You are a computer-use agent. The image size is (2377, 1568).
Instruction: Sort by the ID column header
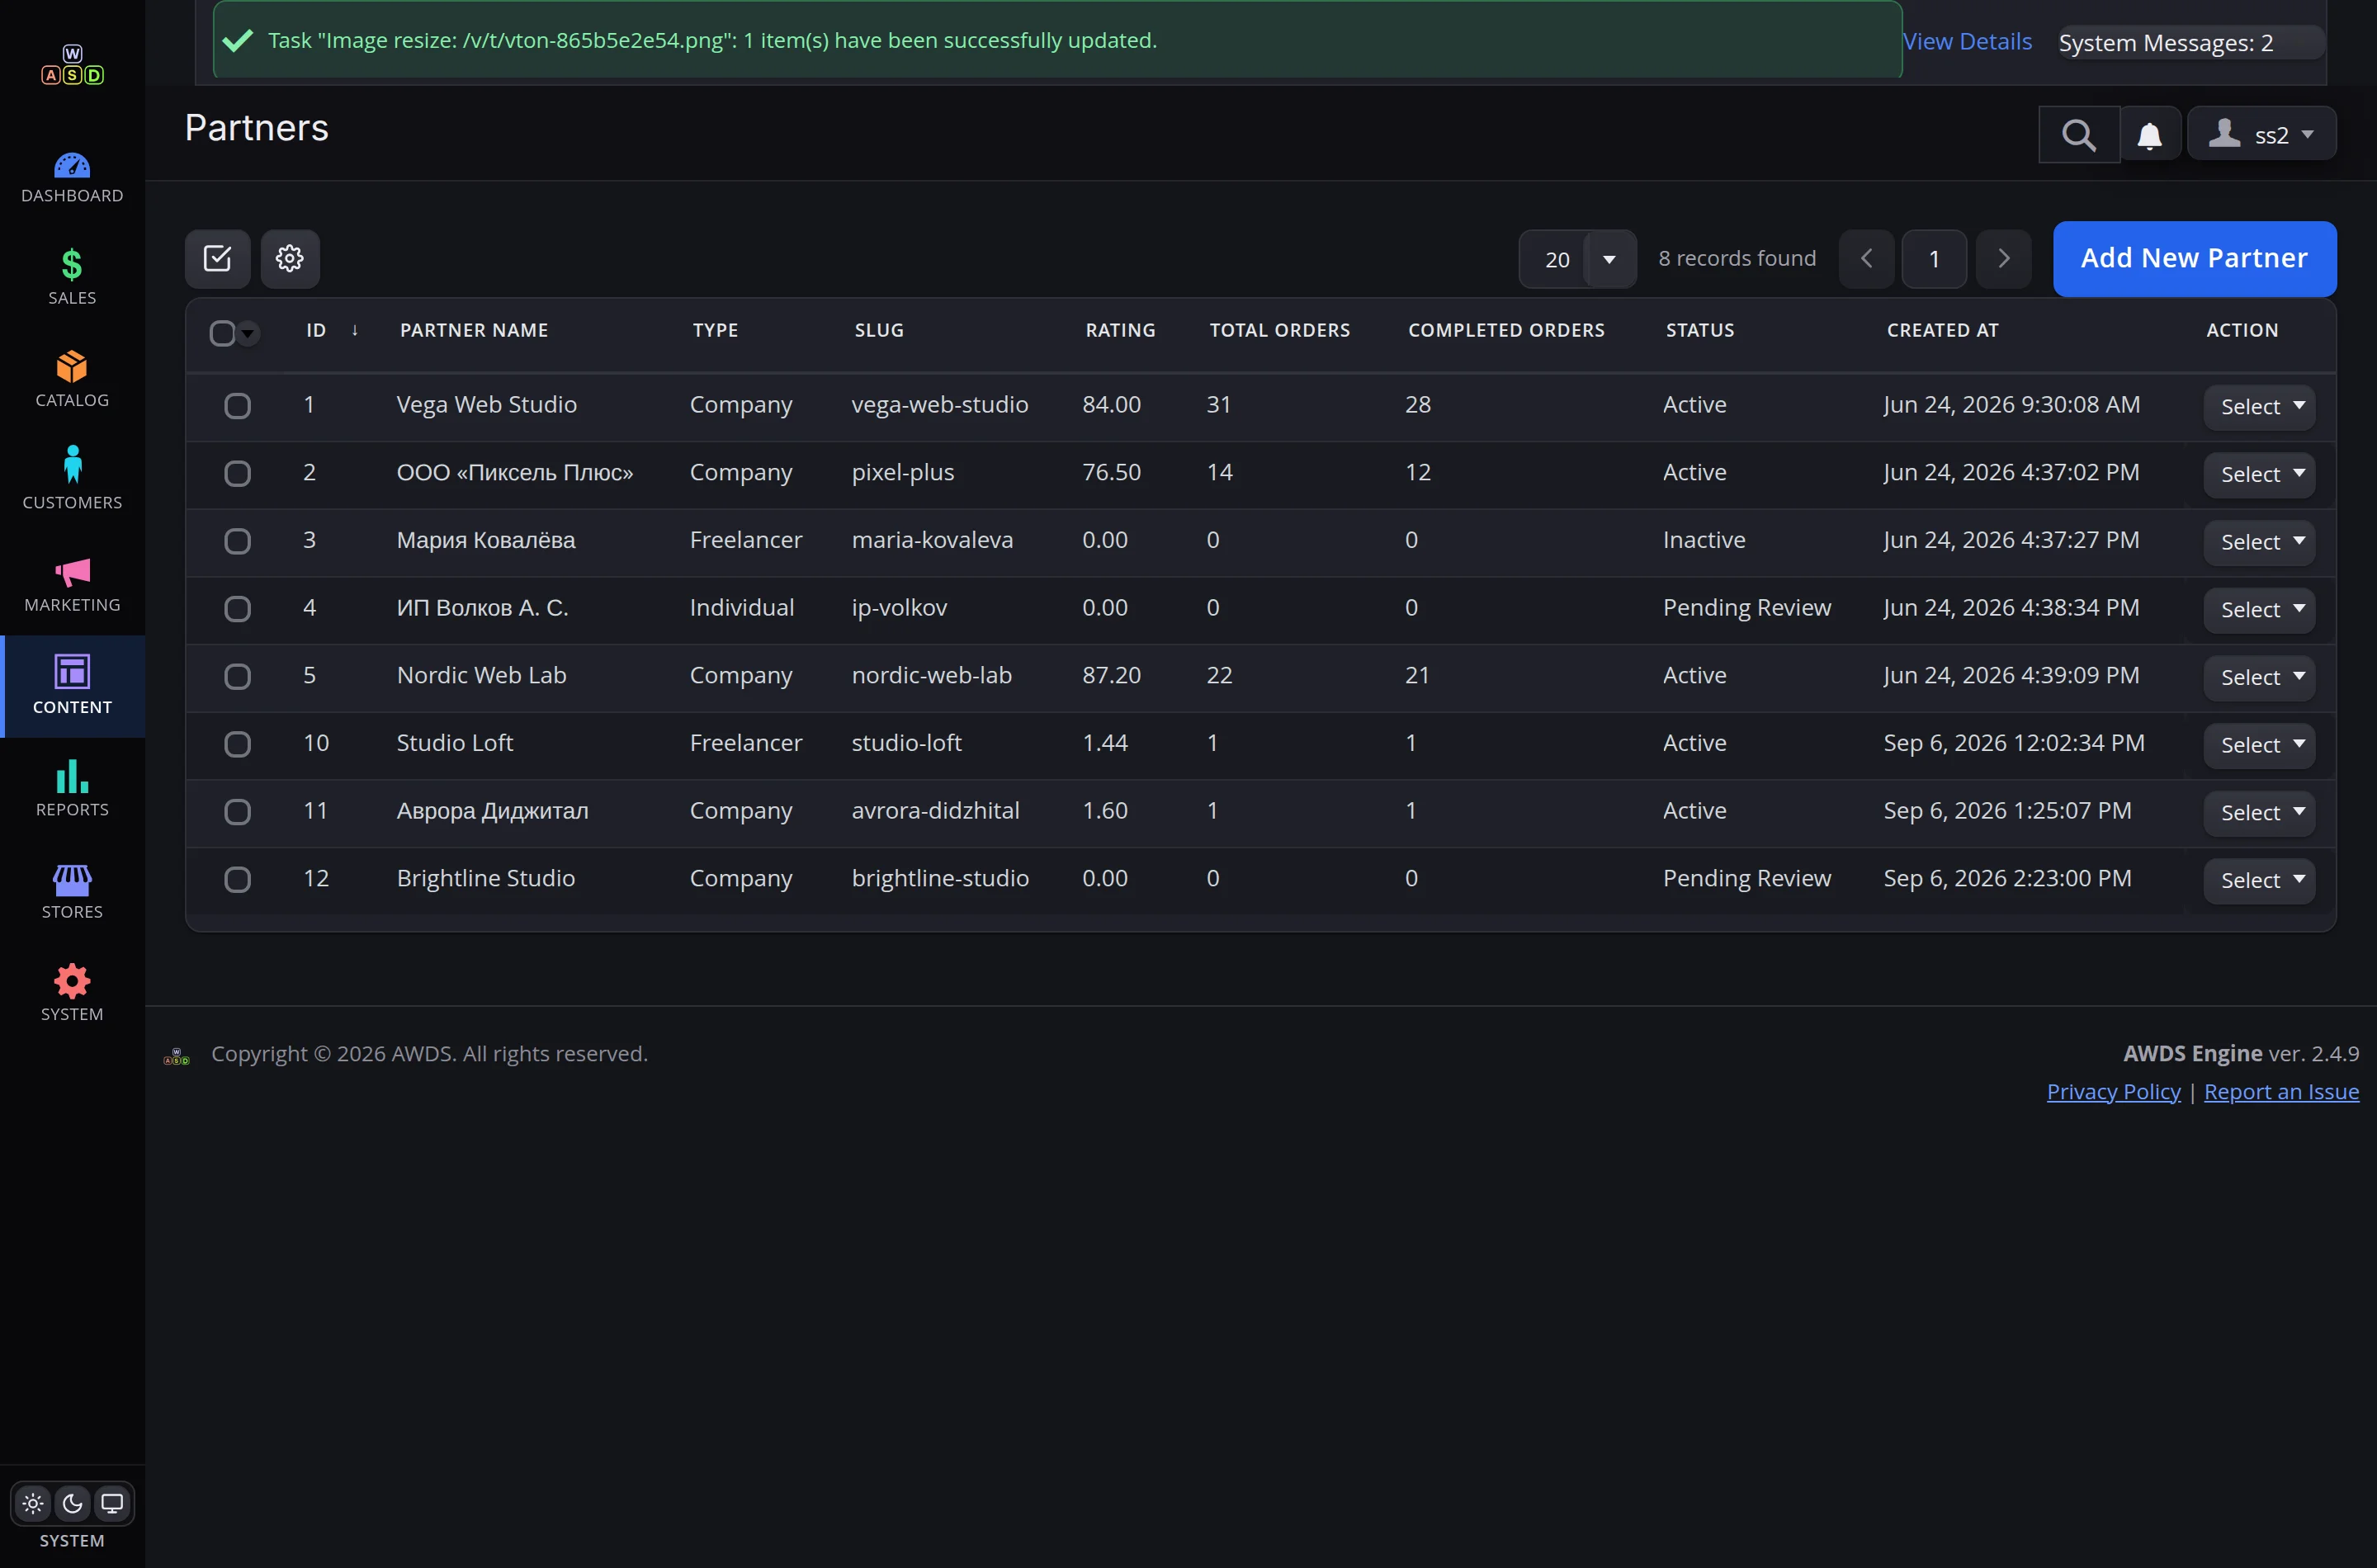tap(316, 331)
